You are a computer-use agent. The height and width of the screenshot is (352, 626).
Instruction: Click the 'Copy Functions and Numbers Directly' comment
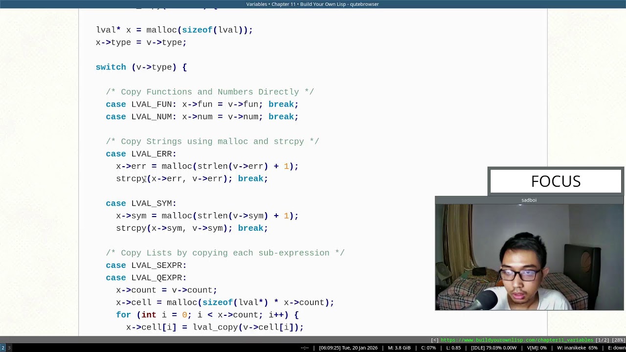[210, 92]
